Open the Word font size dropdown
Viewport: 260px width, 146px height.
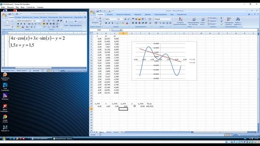tap(40, 21)
